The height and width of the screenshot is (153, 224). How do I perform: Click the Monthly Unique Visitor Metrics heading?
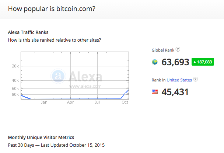point(41,138)
